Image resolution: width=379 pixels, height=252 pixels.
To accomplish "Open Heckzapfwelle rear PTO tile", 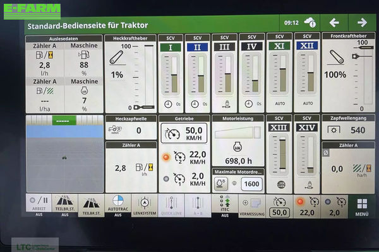I will click(x=131, y=127).
